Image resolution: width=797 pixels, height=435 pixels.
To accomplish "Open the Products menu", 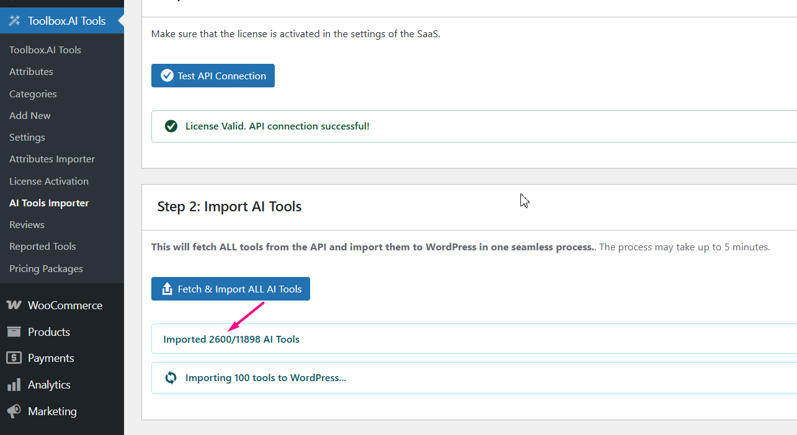I will point(62,332).
